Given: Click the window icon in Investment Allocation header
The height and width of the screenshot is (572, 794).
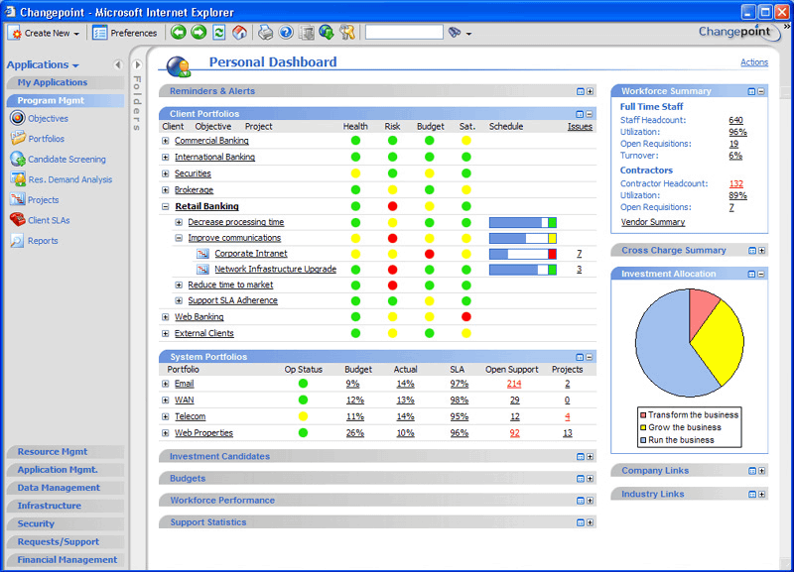Looking at the screenshot, I should tap(751, 275).
